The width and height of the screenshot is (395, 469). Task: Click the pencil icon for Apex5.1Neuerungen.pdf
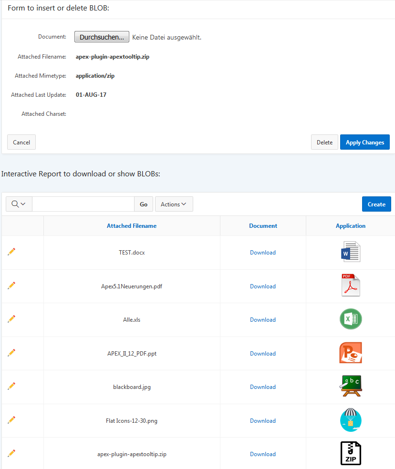point(11,285)
